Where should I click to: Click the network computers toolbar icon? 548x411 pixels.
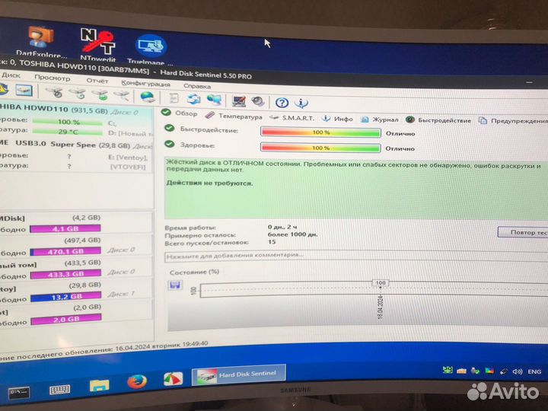pyautogui.click(x=214, y=100)
